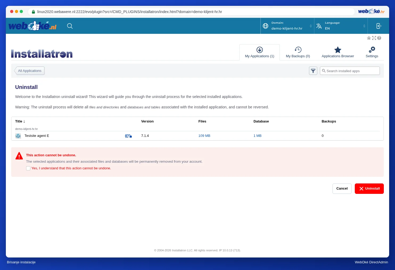Image resolution: width=395 pixels, height=270 pixels.
Task: Cancel the uninstall wizard
Action: click(342, 189)
